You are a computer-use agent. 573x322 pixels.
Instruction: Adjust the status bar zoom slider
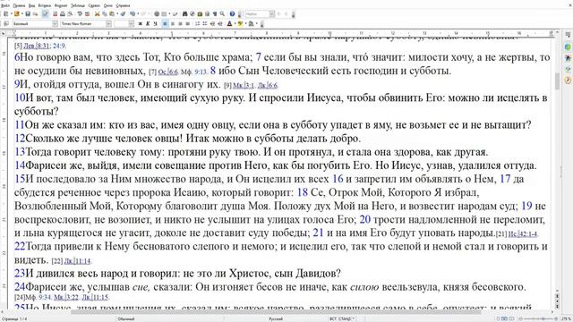coord(539,318)
